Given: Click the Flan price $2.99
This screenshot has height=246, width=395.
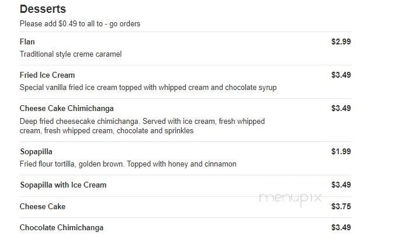Looking at the screenshot, I should click(341, 41).
